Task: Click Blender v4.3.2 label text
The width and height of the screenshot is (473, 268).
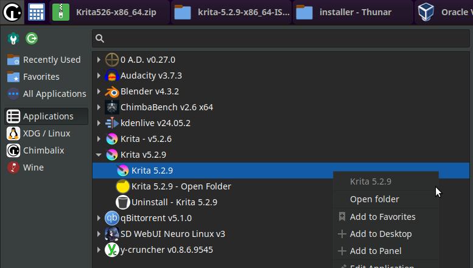Action: pos(150,91)
